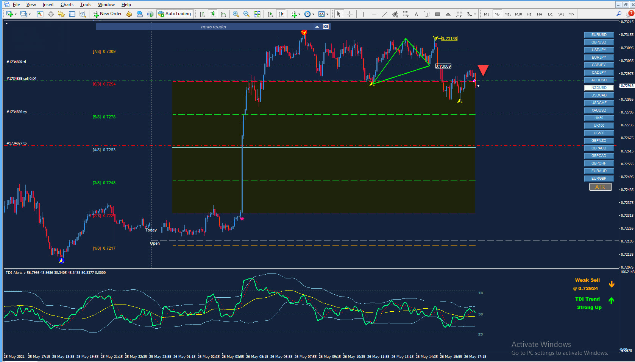Click the ATR button
Image resolution: width=635 pixels, height=362 pixels.
pos(600,187)
